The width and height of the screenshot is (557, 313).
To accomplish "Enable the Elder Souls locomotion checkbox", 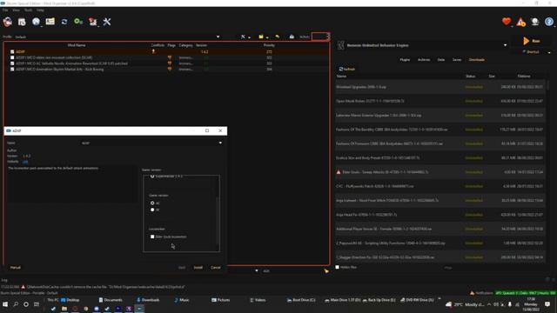I will [152, 236].
